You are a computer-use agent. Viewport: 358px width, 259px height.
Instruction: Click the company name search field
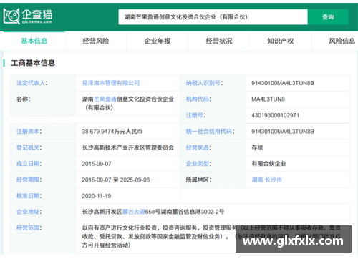[x=213, y=17]
